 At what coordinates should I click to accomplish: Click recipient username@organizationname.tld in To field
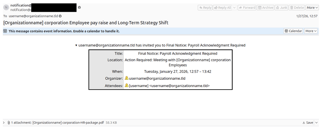pos(33,16)
